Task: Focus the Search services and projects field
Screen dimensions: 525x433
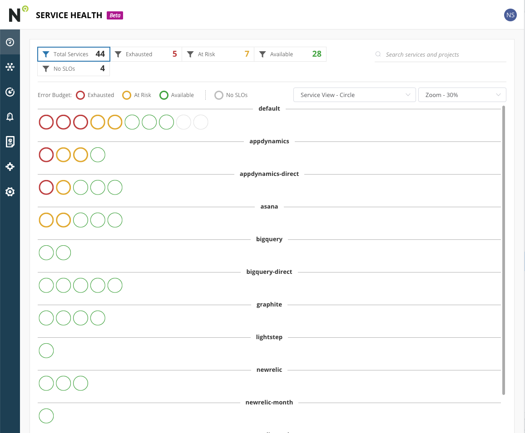Action: pos(440,54)
